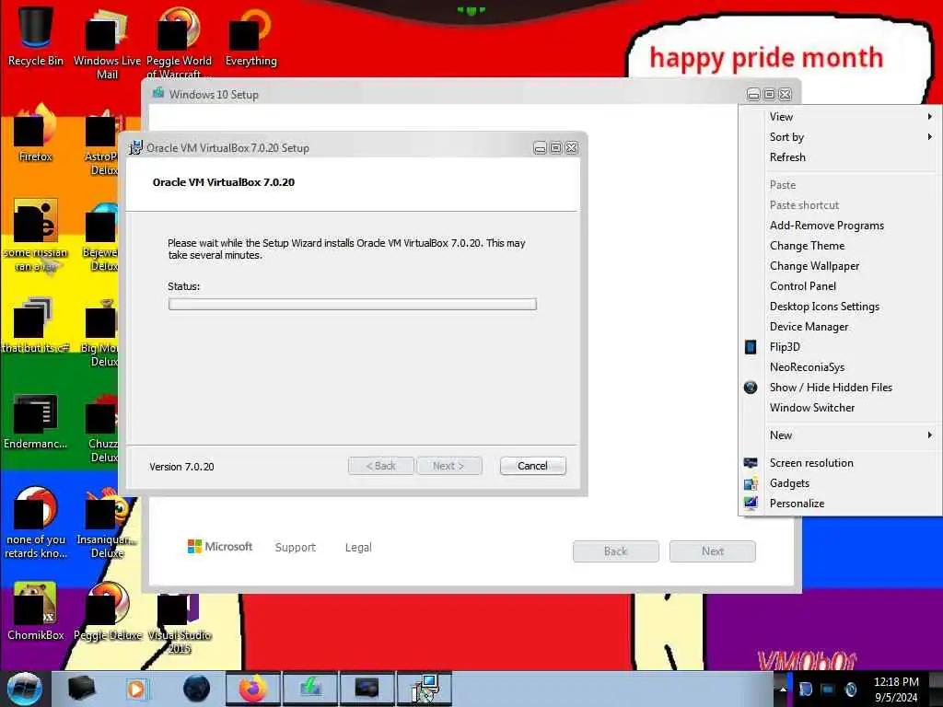This screenshot has height=707, width=943.
Task: Click the 'Version 7.0.20' text
Action: point(181,467)
